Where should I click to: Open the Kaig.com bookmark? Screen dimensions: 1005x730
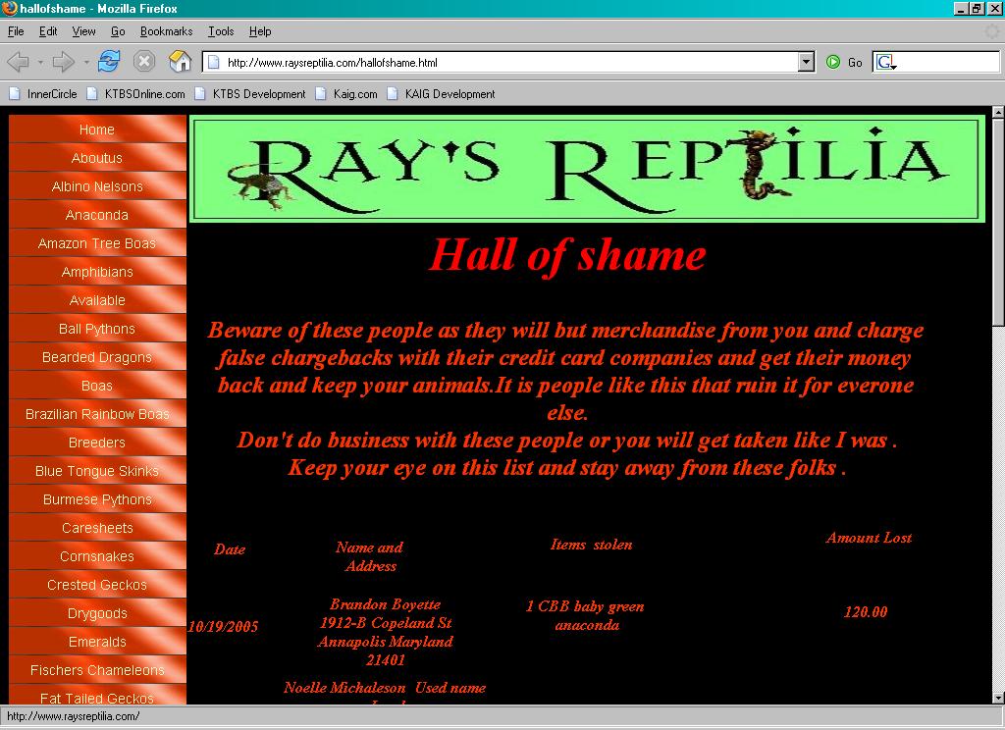[346, 94]
